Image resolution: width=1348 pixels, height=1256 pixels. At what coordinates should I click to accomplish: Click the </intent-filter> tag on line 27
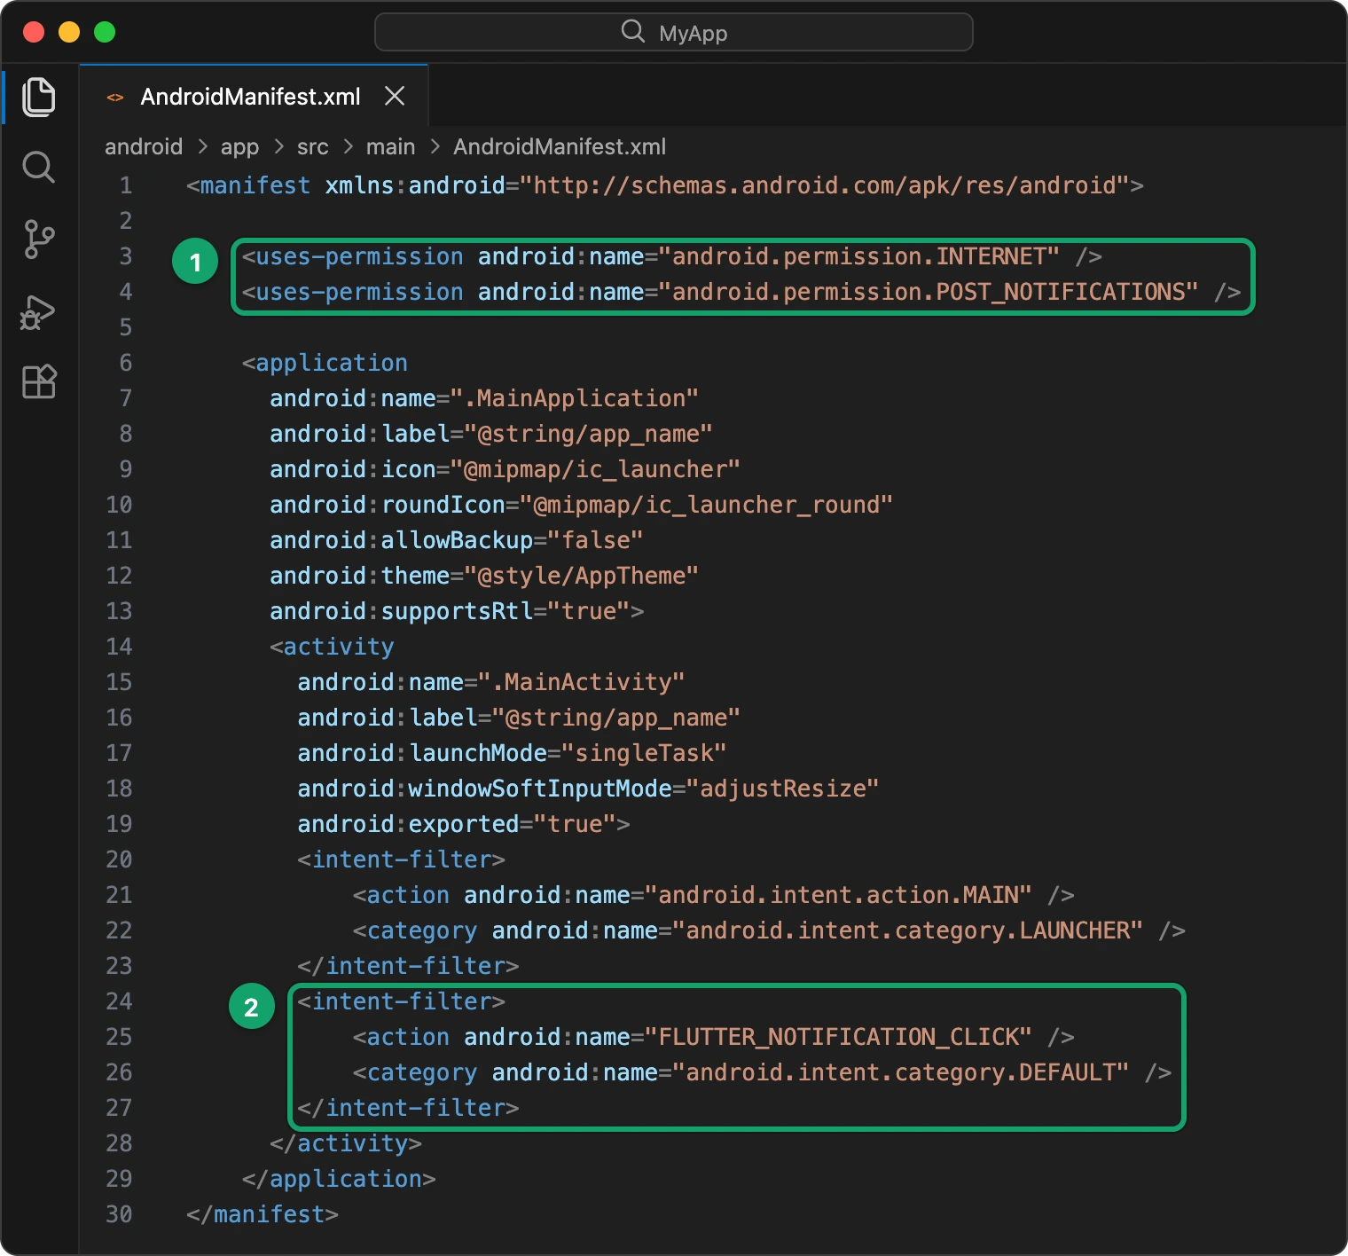click(x=408, y=1108)
